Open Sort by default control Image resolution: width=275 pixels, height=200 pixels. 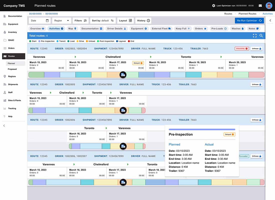pos(103,20)
